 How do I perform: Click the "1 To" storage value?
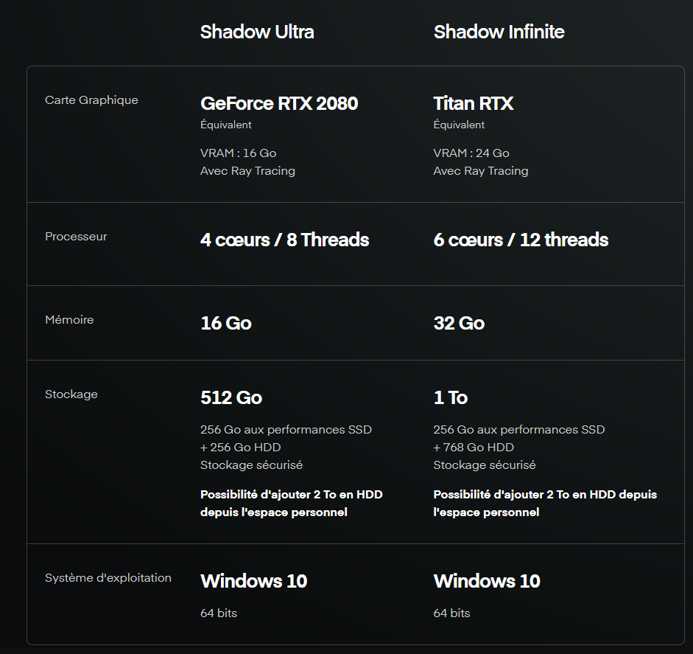pos(451,397)
